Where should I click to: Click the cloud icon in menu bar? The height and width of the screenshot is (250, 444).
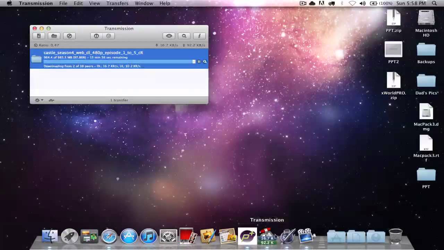[312, 3]
